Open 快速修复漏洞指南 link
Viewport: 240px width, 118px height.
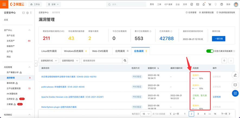pos(226,13)
